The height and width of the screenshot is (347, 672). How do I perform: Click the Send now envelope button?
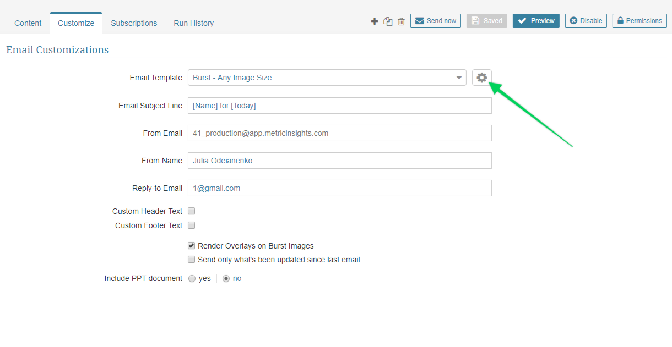coord(436,21)
